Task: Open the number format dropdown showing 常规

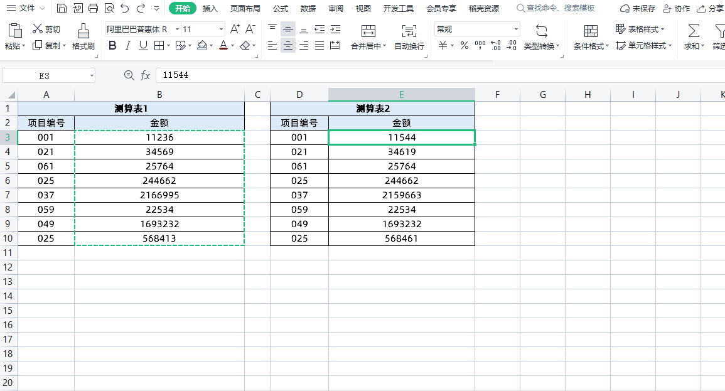Action: pos(515,29)
